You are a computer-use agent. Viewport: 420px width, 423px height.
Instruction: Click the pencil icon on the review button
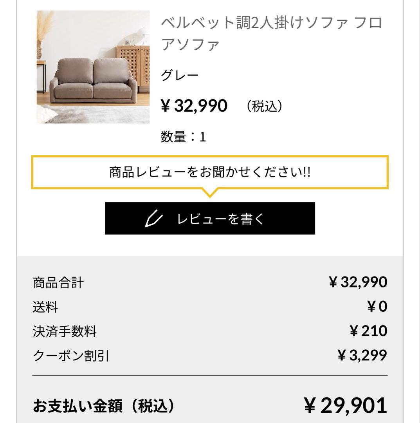[x=153, y=219]
